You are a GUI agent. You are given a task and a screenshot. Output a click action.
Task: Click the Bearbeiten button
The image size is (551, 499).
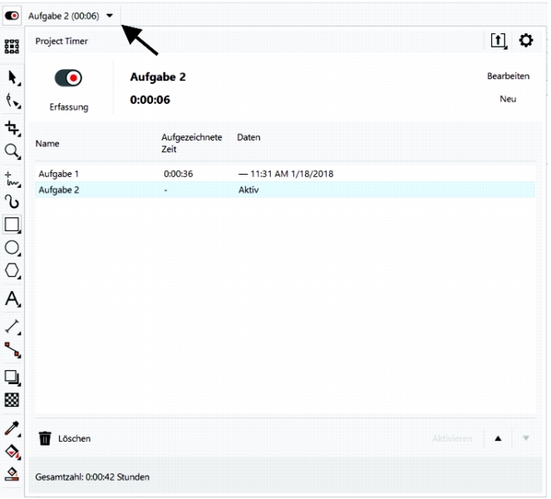click(508, 77)
